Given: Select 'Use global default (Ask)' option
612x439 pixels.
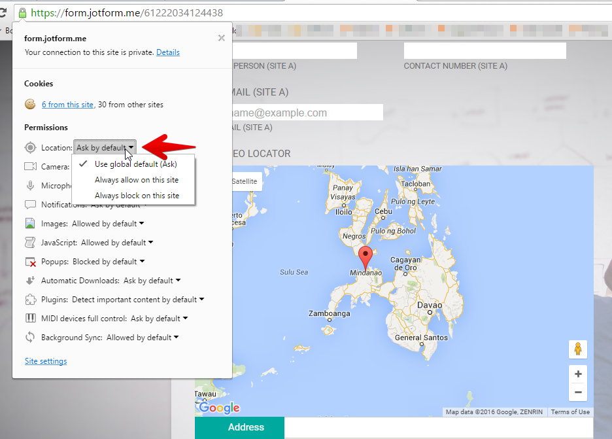Looking at the screenshot, I should [x=135, y=164].
